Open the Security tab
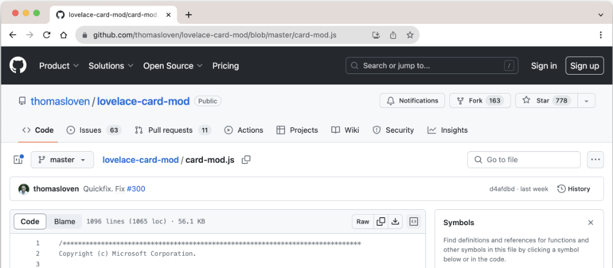 pos(394,130)
